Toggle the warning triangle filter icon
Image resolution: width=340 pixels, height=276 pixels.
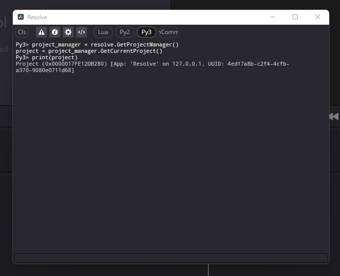point(42,32)
